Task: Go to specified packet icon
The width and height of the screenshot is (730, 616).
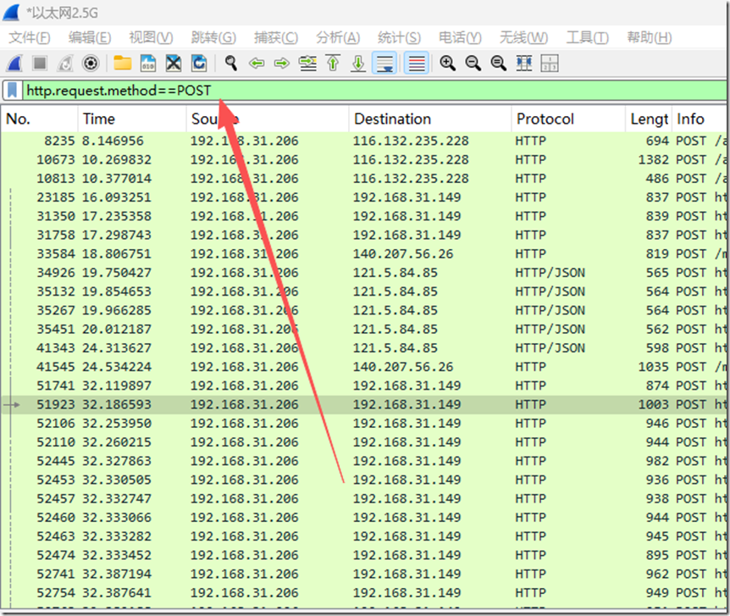Action: [x=307, y=63]
